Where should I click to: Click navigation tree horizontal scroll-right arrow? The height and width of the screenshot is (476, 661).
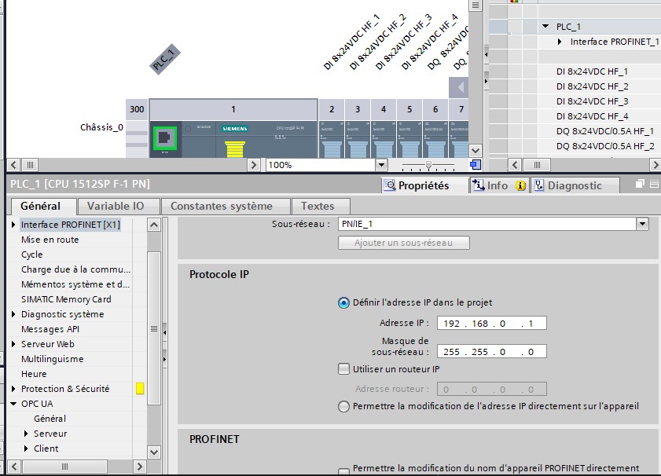pos(140,467)
